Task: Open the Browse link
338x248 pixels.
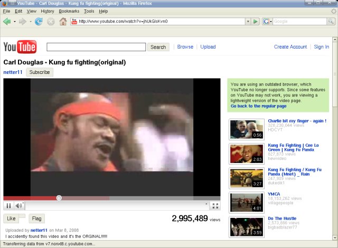Action: pos(185,47)
